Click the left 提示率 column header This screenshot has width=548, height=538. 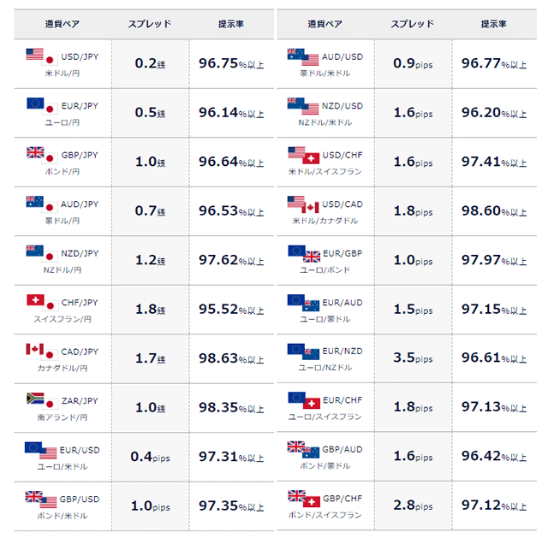click(231, 24)
